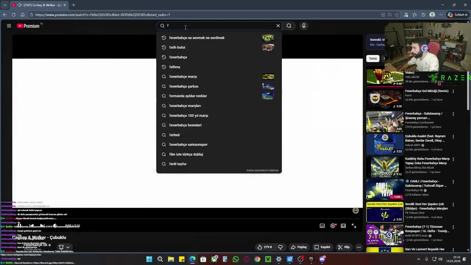
Task: Pick the 'fenerbahçe şarkısı' suggestion
Action: coord(219,86)
